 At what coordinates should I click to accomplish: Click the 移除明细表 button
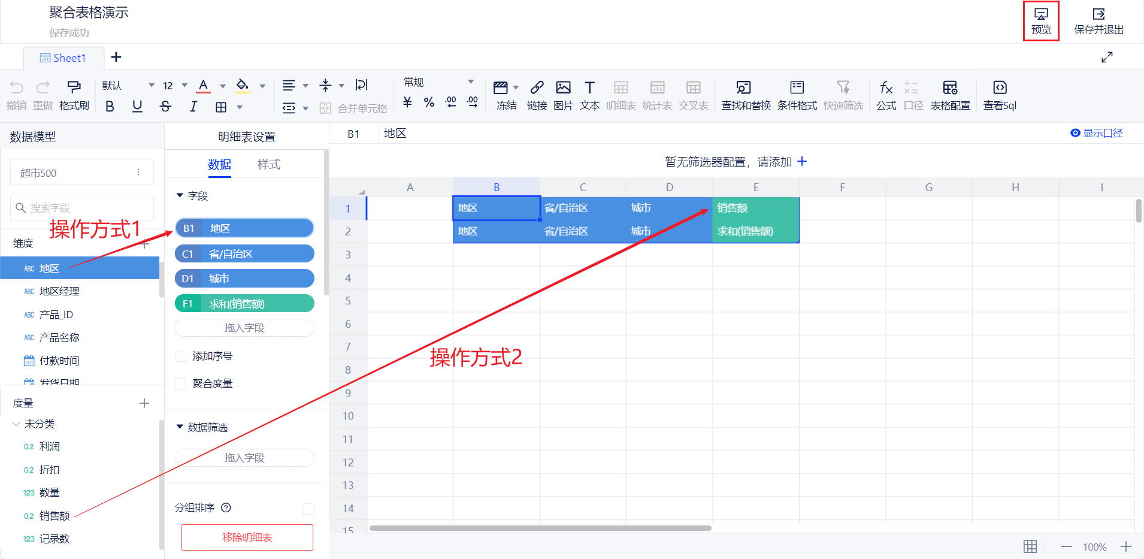[247, 537]
